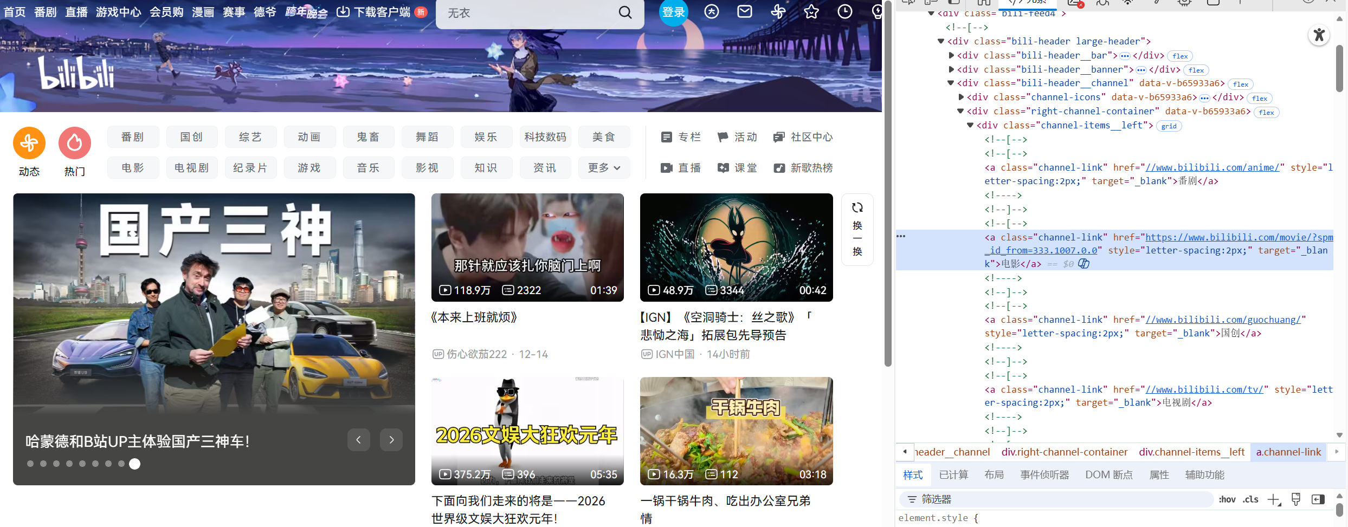Open 大会员 icon next to login button
Image resolution: width=1348 pixels, height=527 pixels.
tap(712, 11)
